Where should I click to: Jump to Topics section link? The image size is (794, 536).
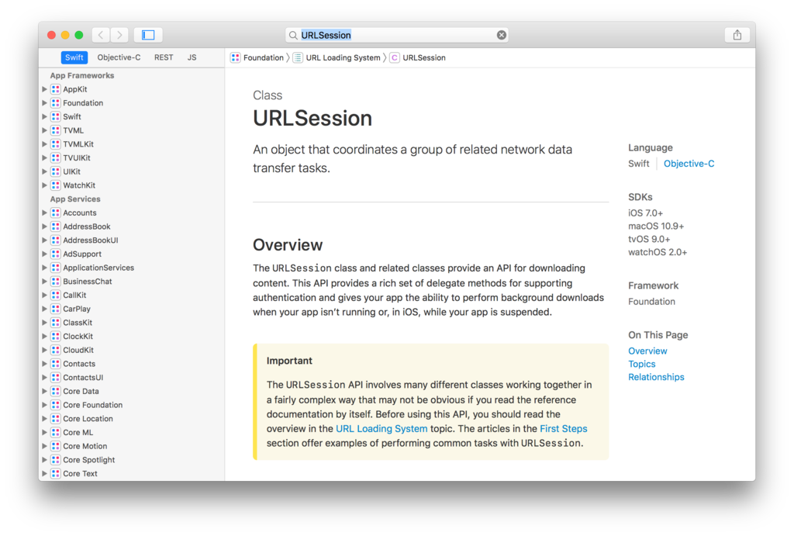(x=641, y=364)
